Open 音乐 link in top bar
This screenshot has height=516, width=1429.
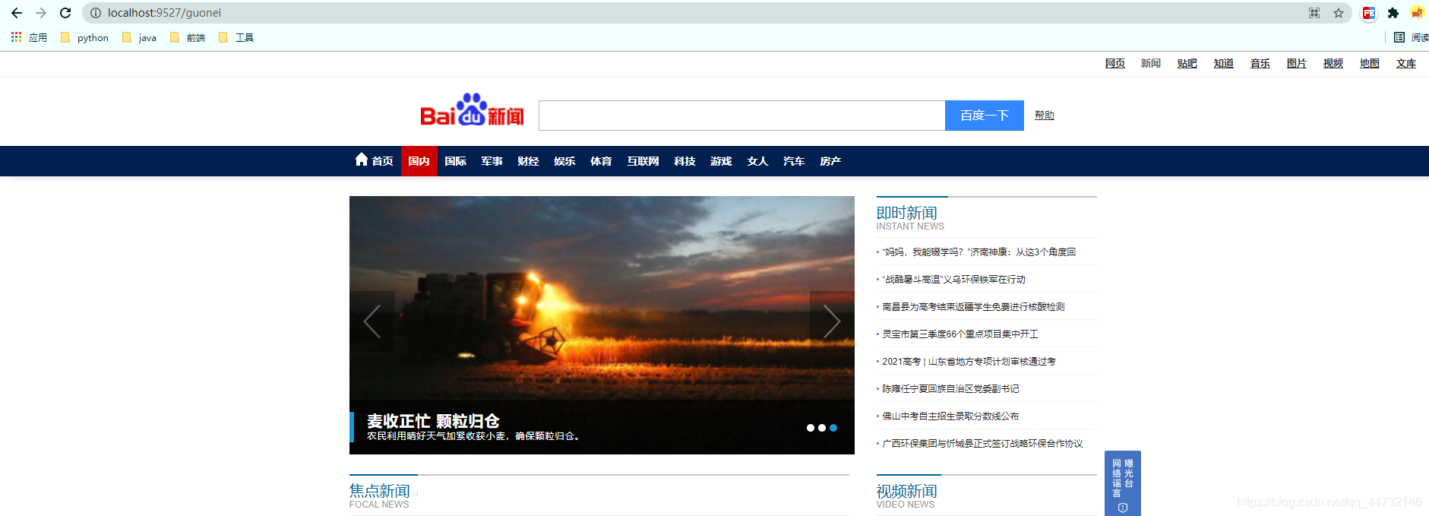click(x=1260, y=63)
